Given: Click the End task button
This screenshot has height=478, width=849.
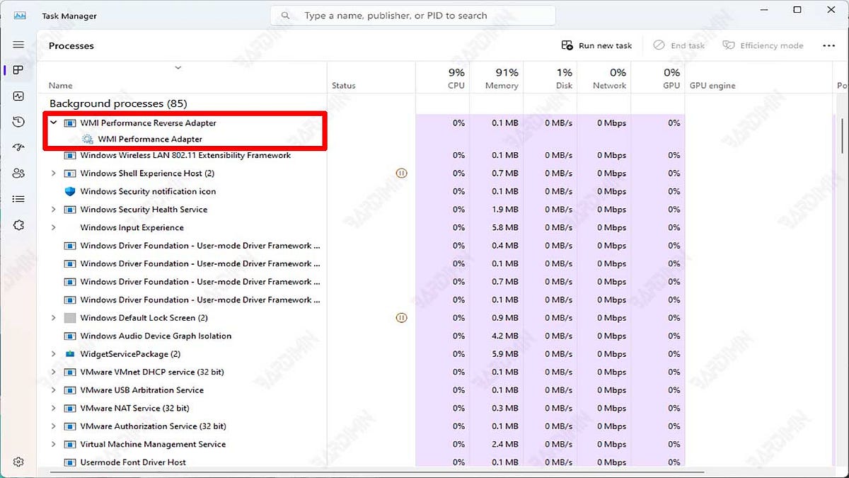Looking at the screenshot, I should 678,45.
